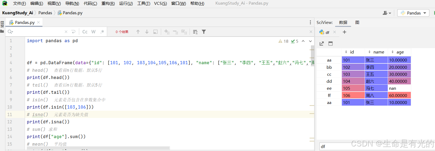Click export data arrow icon
Image resolution: width=435 pixels, height=151 pixels.
click(x=322, y=44)
